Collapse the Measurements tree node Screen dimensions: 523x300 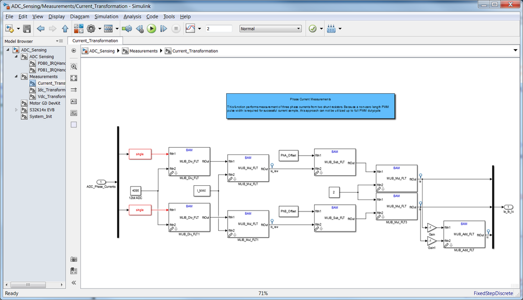point(16,76)
